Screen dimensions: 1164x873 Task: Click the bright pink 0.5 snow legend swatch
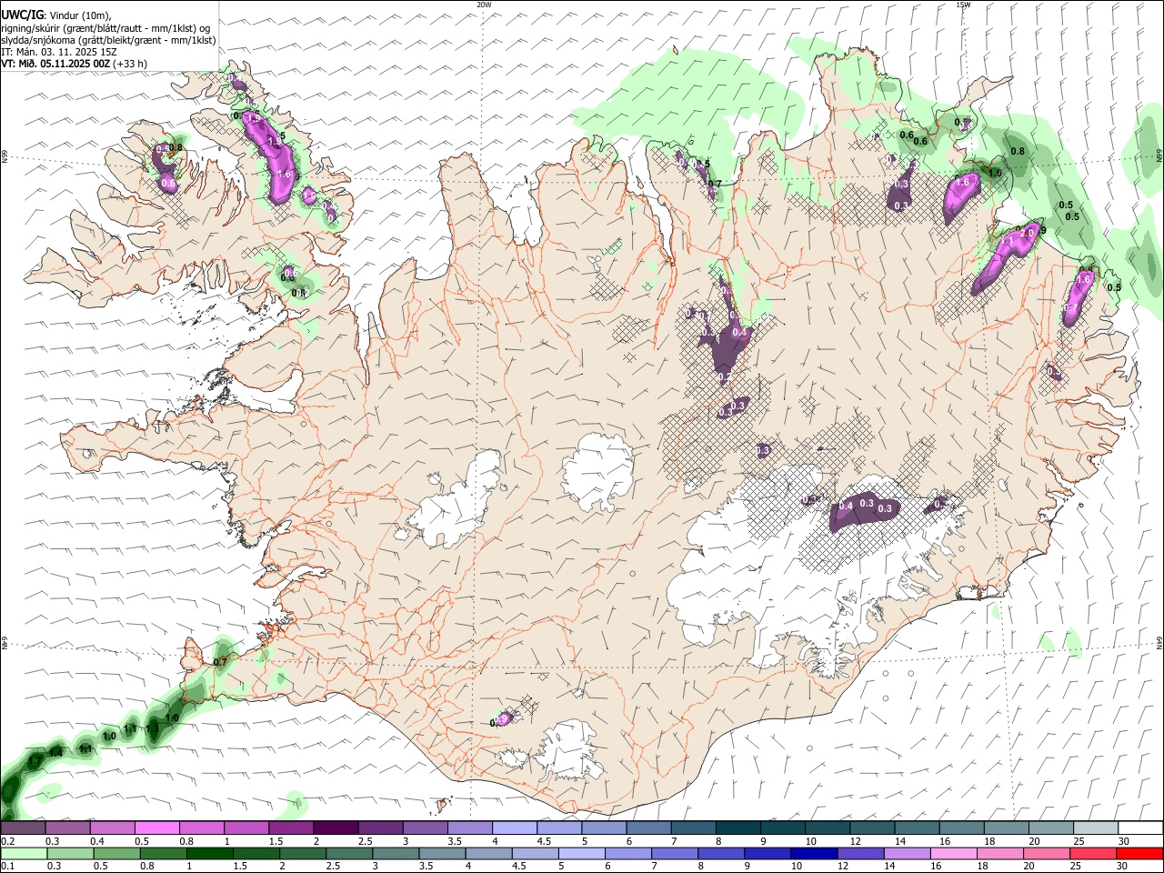pos(157,828)
